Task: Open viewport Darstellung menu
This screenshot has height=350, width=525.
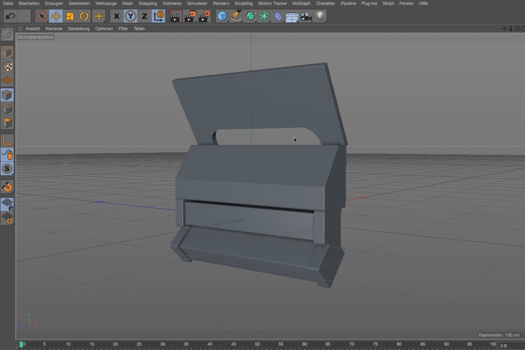Action: tap(79, 28)
